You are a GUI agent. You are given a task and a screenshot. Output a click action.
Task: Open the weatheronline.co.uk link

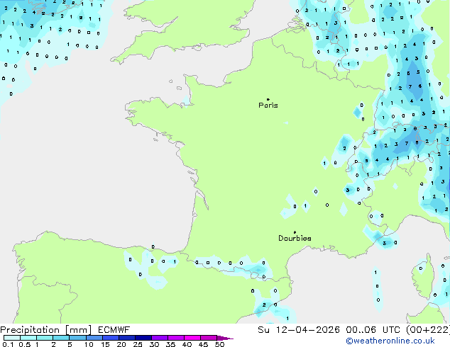coord(390,341)
